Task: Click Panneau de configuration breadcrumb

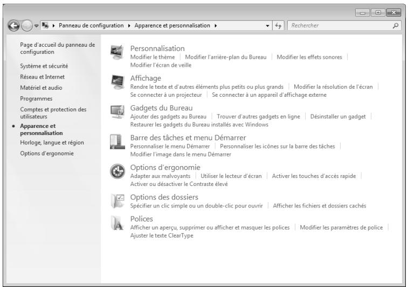Action: [x=91, y=25]
